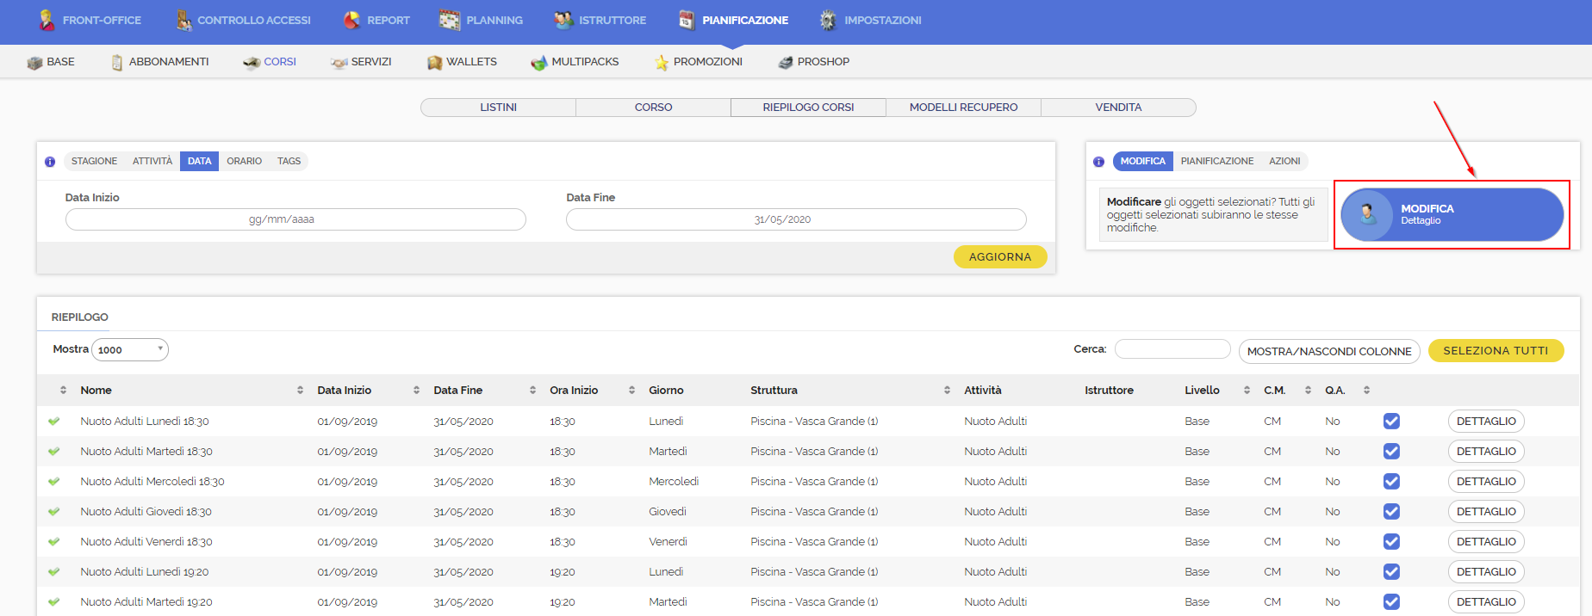
Task: Open Dettaglio for Nuoto Adulti Mercoledi 18:30
Action: [1486, 482]
